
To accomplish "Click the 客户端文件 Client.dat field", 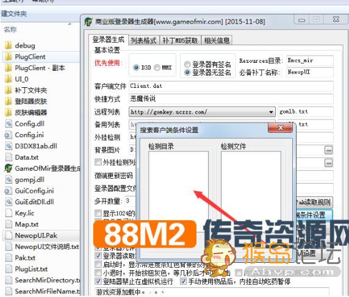I will point(231,87).
